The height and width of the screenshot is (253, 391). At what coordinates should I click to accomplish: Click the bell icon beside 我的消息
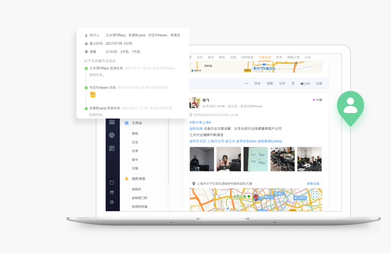(127, 179)
